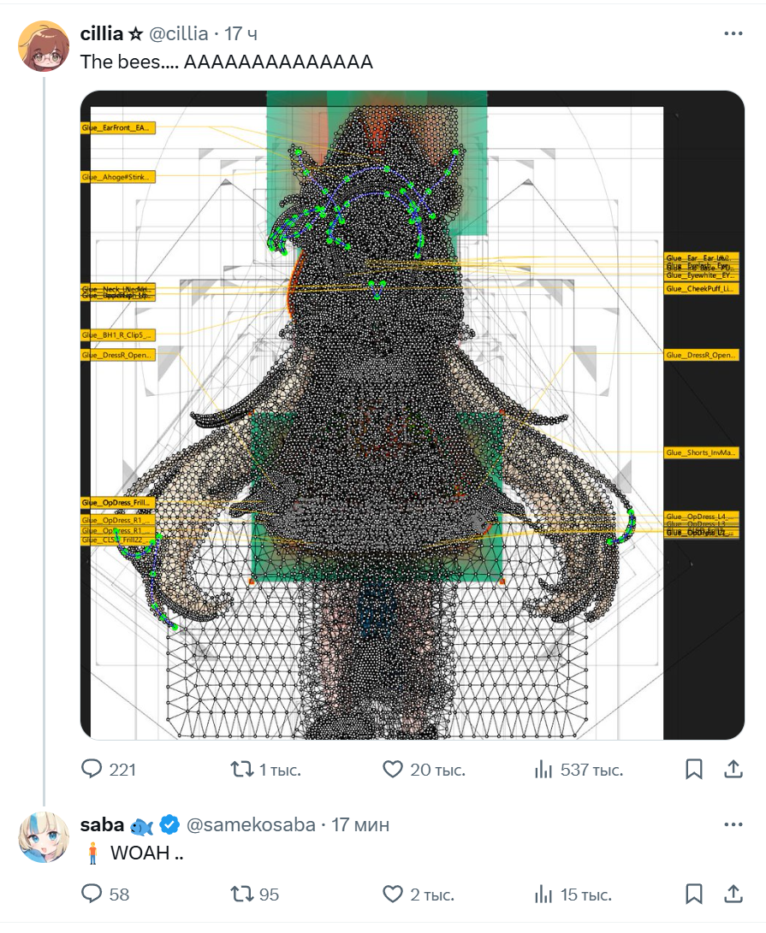The height and width of the screenshot is (933, 766).
Task: Open replies on cillia's bees post
Action: click(109, 770)
